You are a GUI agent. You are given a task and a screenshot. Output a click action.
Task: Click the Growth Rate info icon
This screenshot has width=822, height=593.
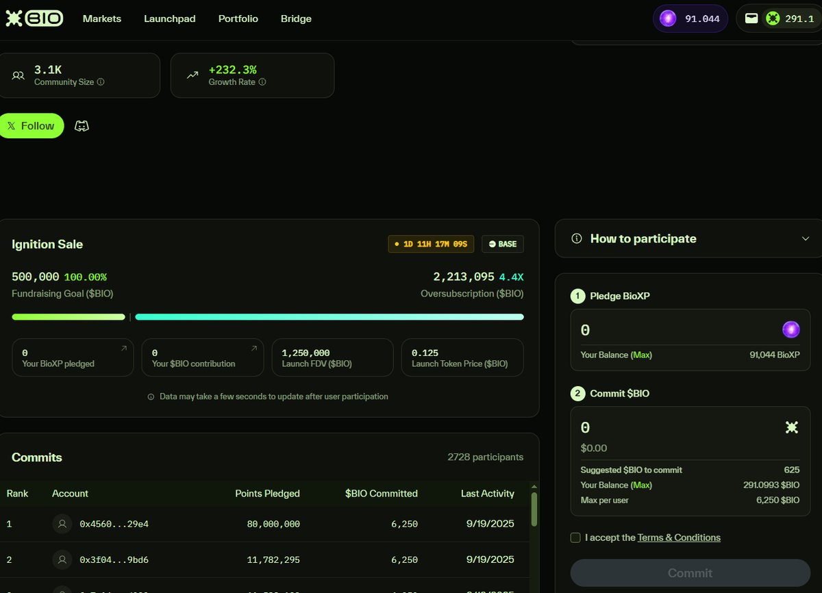(262, 82)
